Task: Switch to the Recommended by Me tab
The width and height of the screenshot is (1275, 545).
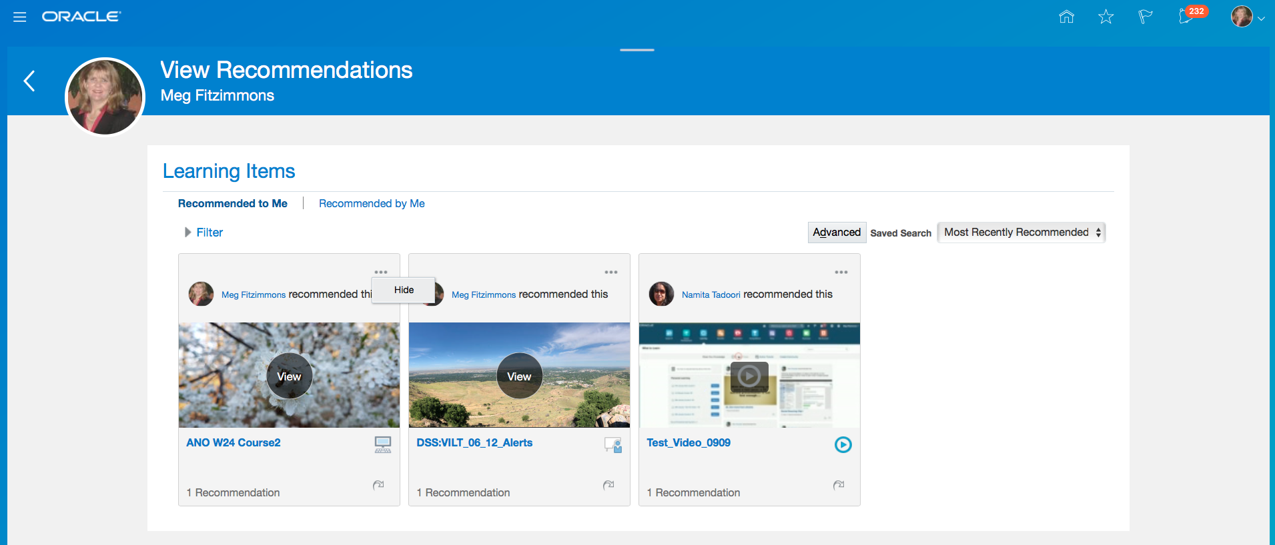Action: click(x=372, y=203)
